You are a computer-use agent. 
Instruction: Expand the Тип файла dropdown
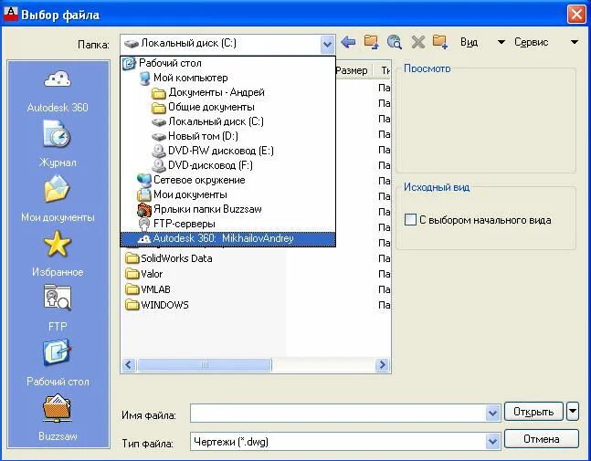(492, 441)
